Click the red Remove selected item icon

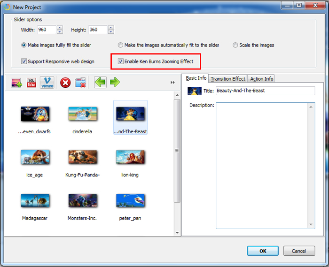[x=65, y=83]
